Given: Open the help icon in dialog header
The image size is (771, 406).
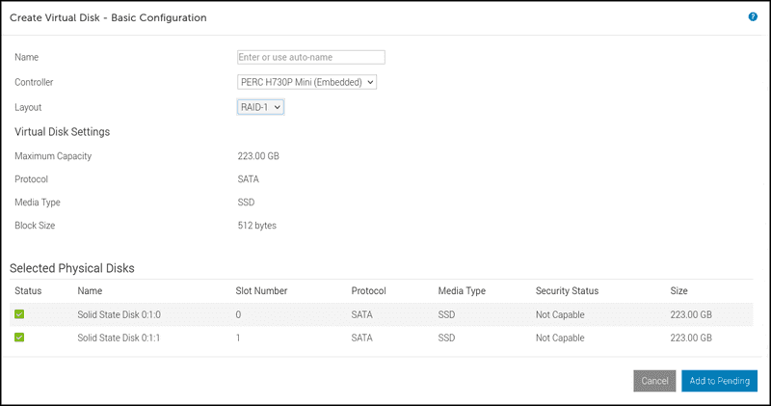Looking at the screenshot, I should point(753,16).
